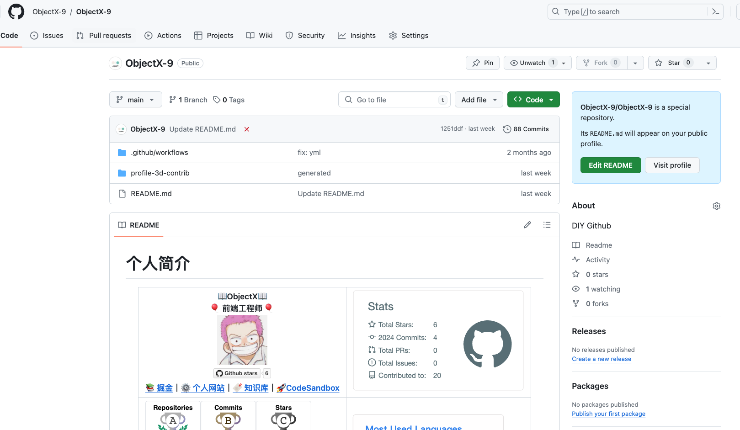Click the GitHub Octocat logo

click(16, 11)
